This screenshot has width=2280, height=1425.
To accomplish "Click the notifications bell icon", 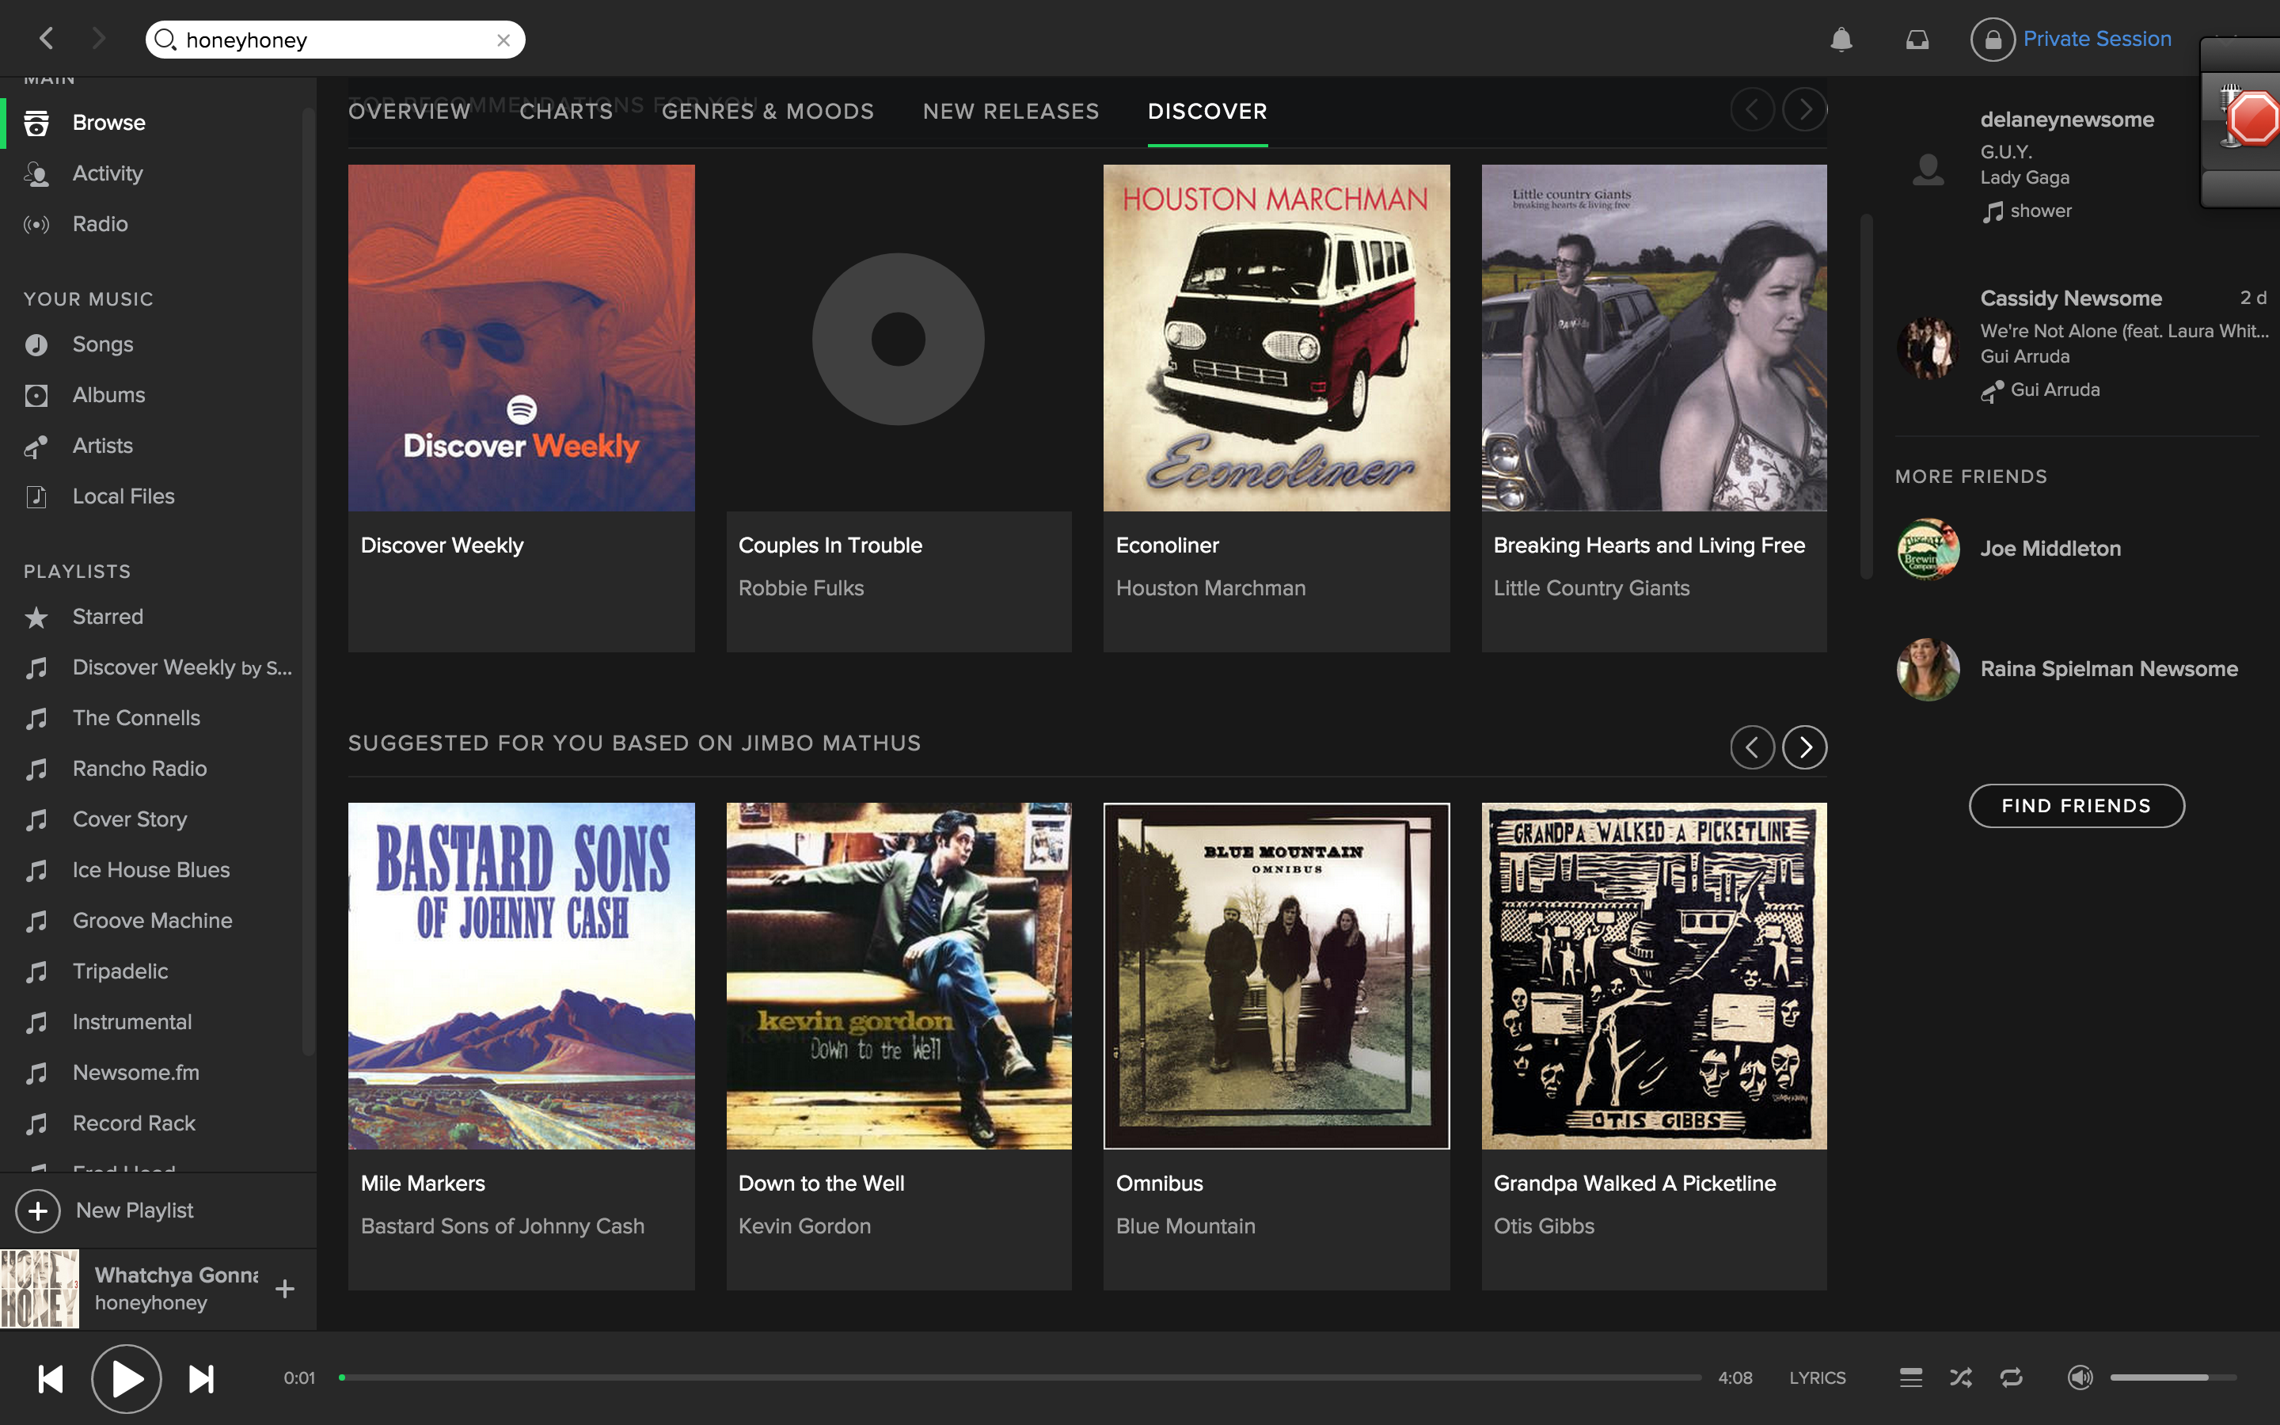I will (x=1841, y=40).
